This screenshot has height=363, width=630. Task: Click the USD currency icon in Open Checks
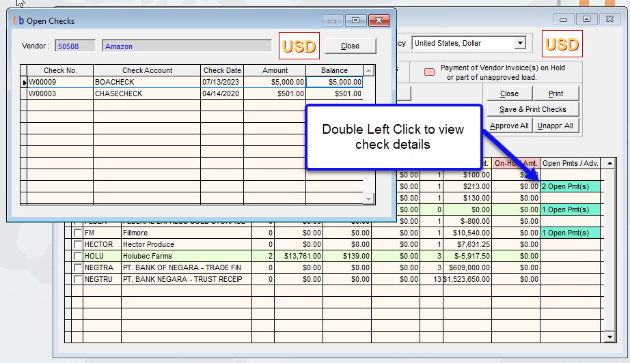click(299, 46)
